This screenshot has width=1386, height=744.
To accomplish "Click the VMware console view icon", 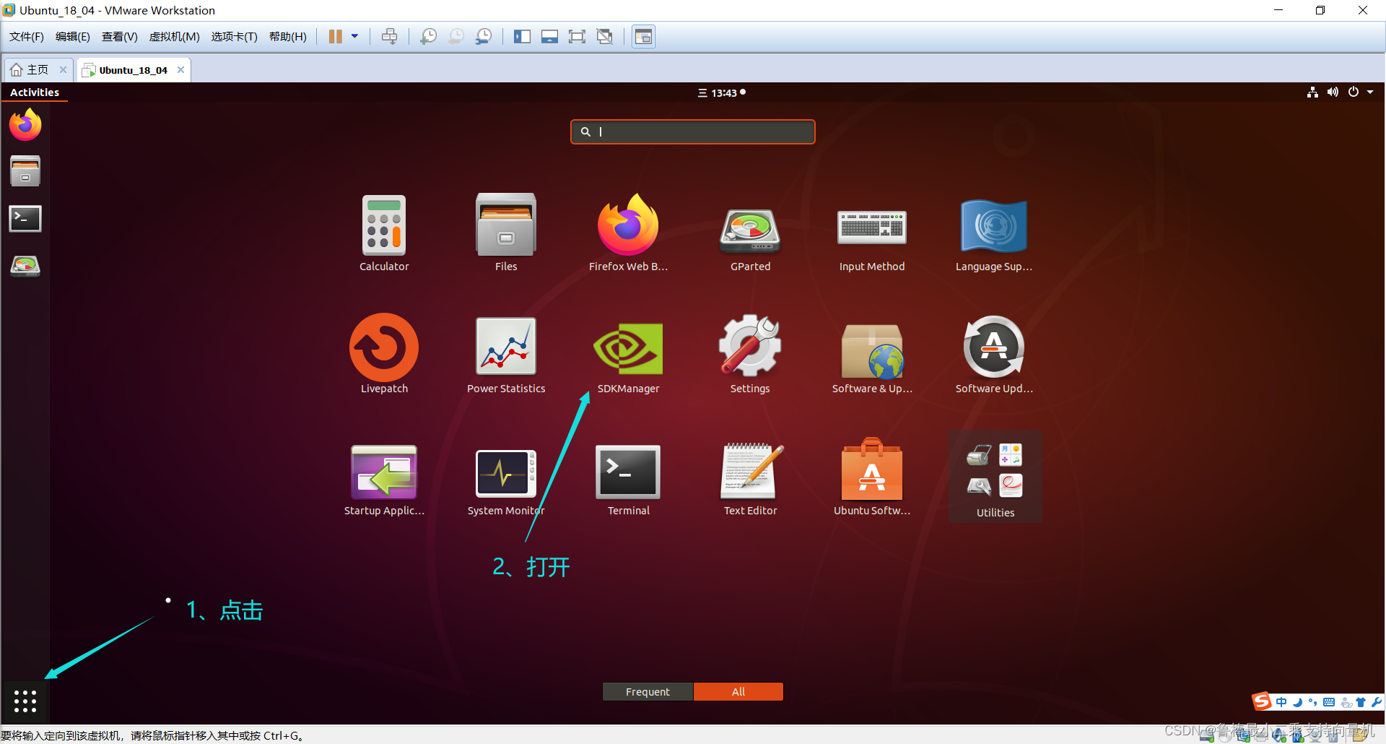I will click(643, 37).
